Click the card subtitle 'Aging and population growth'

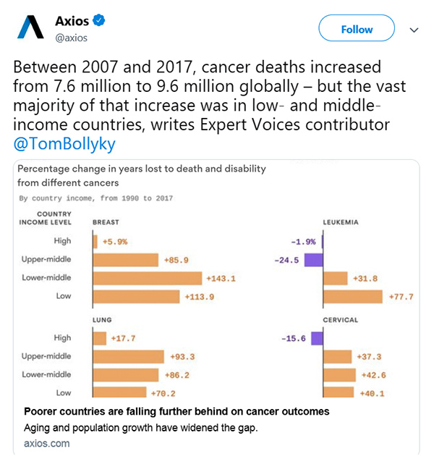141,428
